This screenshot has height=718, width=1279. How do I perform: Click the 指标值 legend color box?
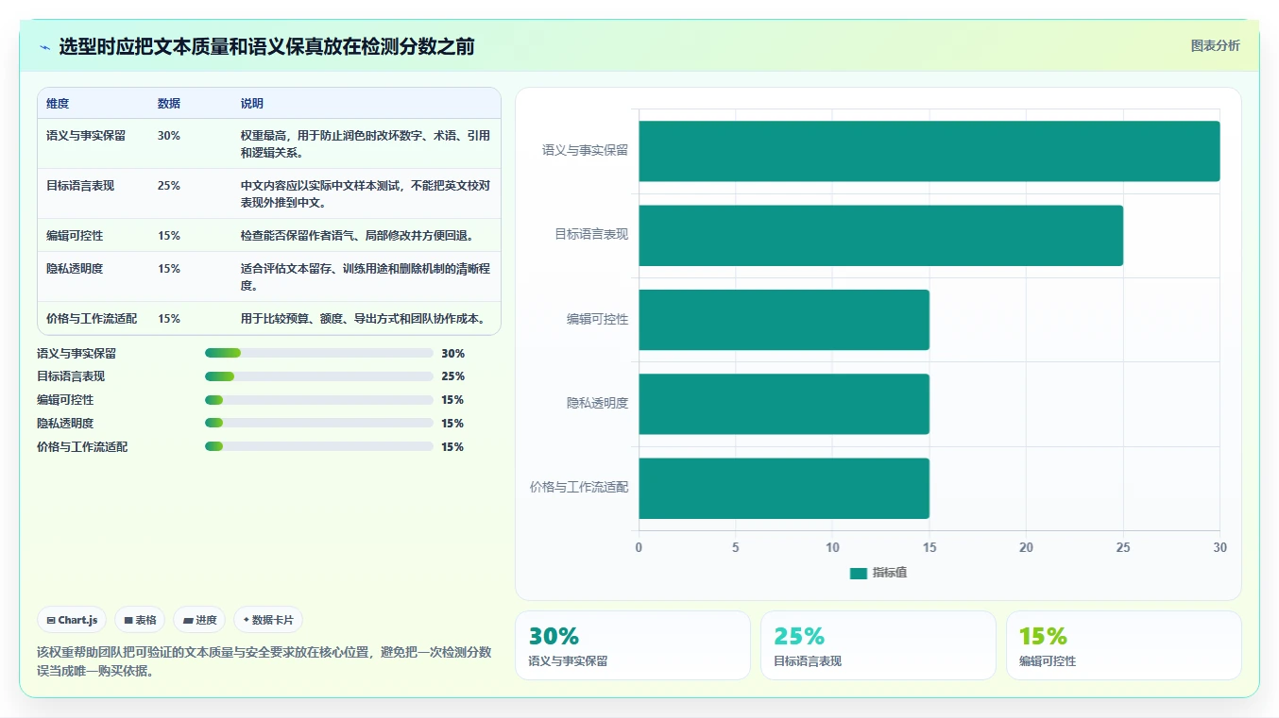858,574
